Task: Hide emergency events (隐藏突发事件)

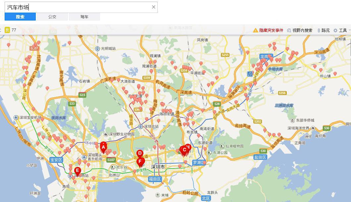Action: point(268,30)
